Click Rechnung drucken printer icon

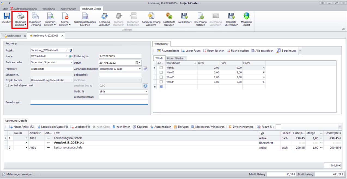coord(21,16)
